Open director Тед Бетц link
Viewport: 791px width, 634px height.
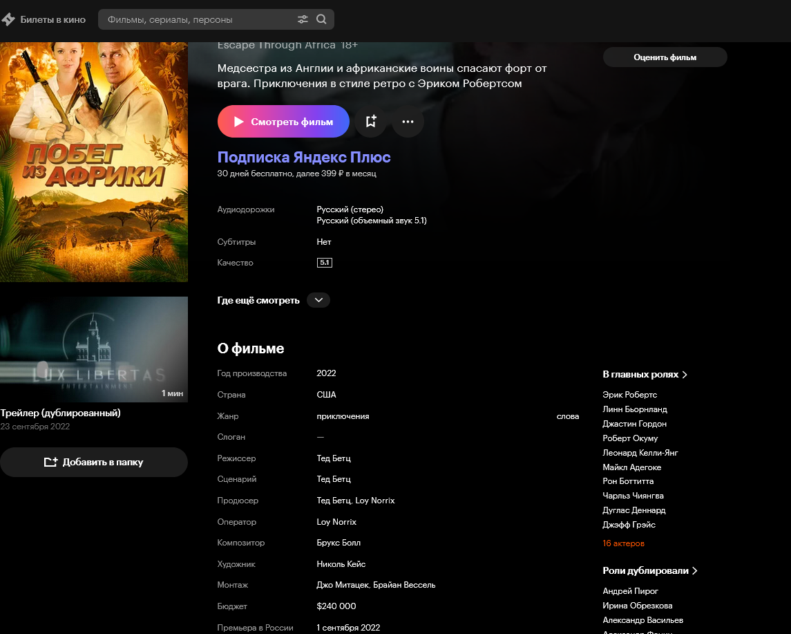[x=334, y=458]
